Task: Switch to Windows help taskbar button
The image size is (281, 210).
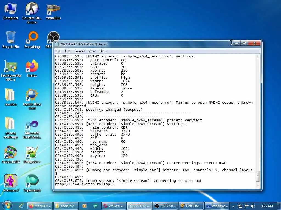Action: pos(217,206)
